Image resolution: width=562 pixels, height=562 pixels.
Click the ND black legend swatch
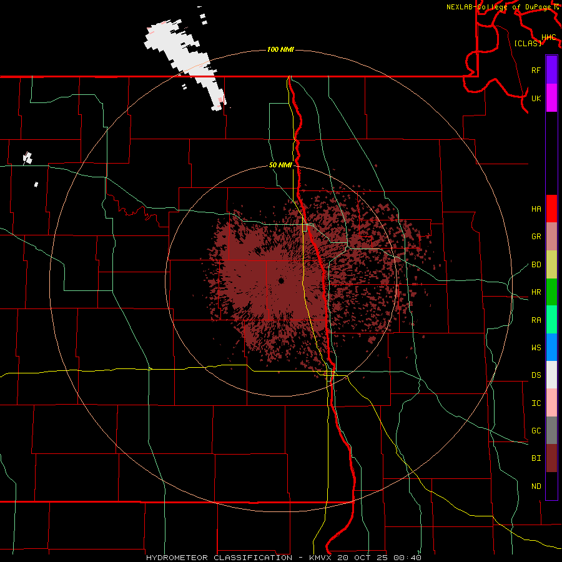(x=551, y=486)
